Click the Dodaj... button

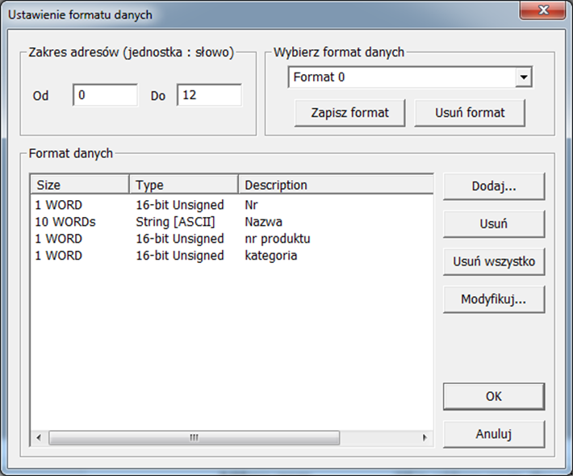coord(494,186)
